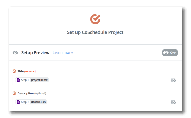The width and height of the screenshot is (191, 118).
Task: Click Step 1 label in Title pill
Action: coord(25,80)
